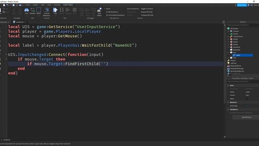This screenshot has width=259, height=146.
Task: Click Go to Script Error
Action: [x=133, y=9]
